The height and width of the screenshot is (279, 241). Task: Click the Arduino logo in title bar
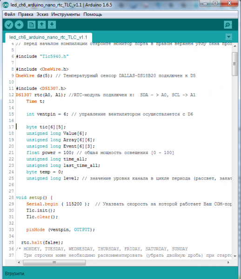click(x=6, y=5)
